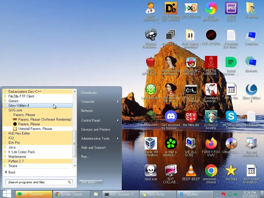Select the FREE APPLE red apple icon
The height and width of the screenshot is (198, 264).
click(x=151, y=66)
